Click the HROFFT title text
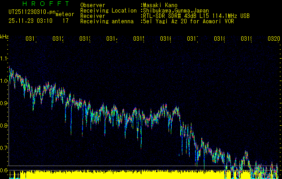Screen dimensions: 282x179 pyautogui.click(x=46, y=4)
